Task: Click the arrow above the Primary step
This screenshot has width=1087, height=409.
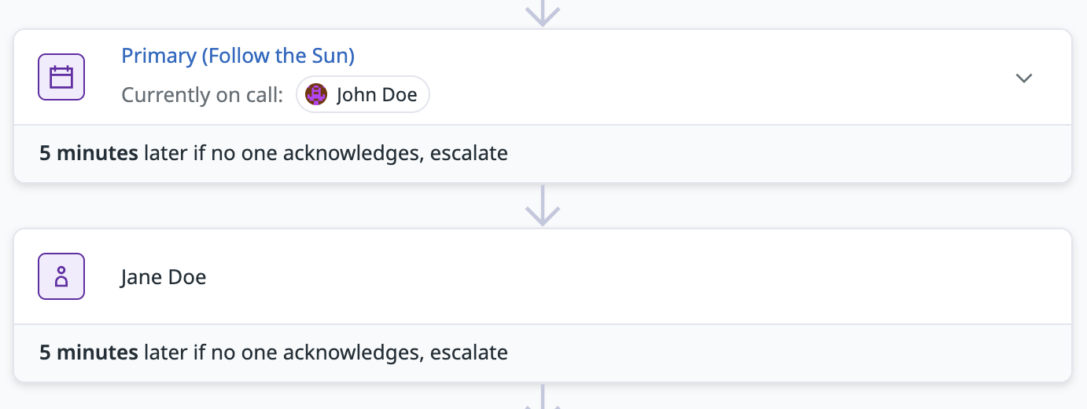Action: [x=542, y=13]
